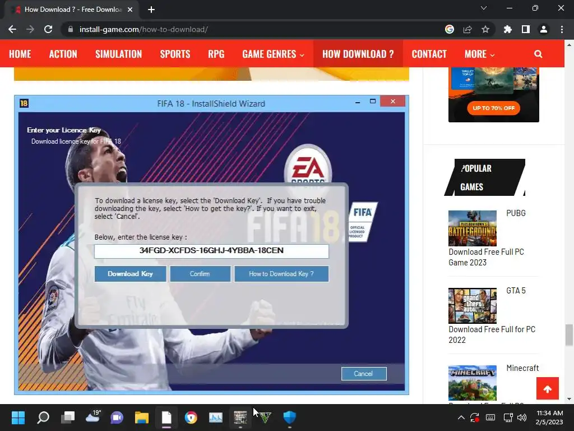Open the SPORTS category
574x431 pixels.
pyautogui.click(x=175, y=54)
